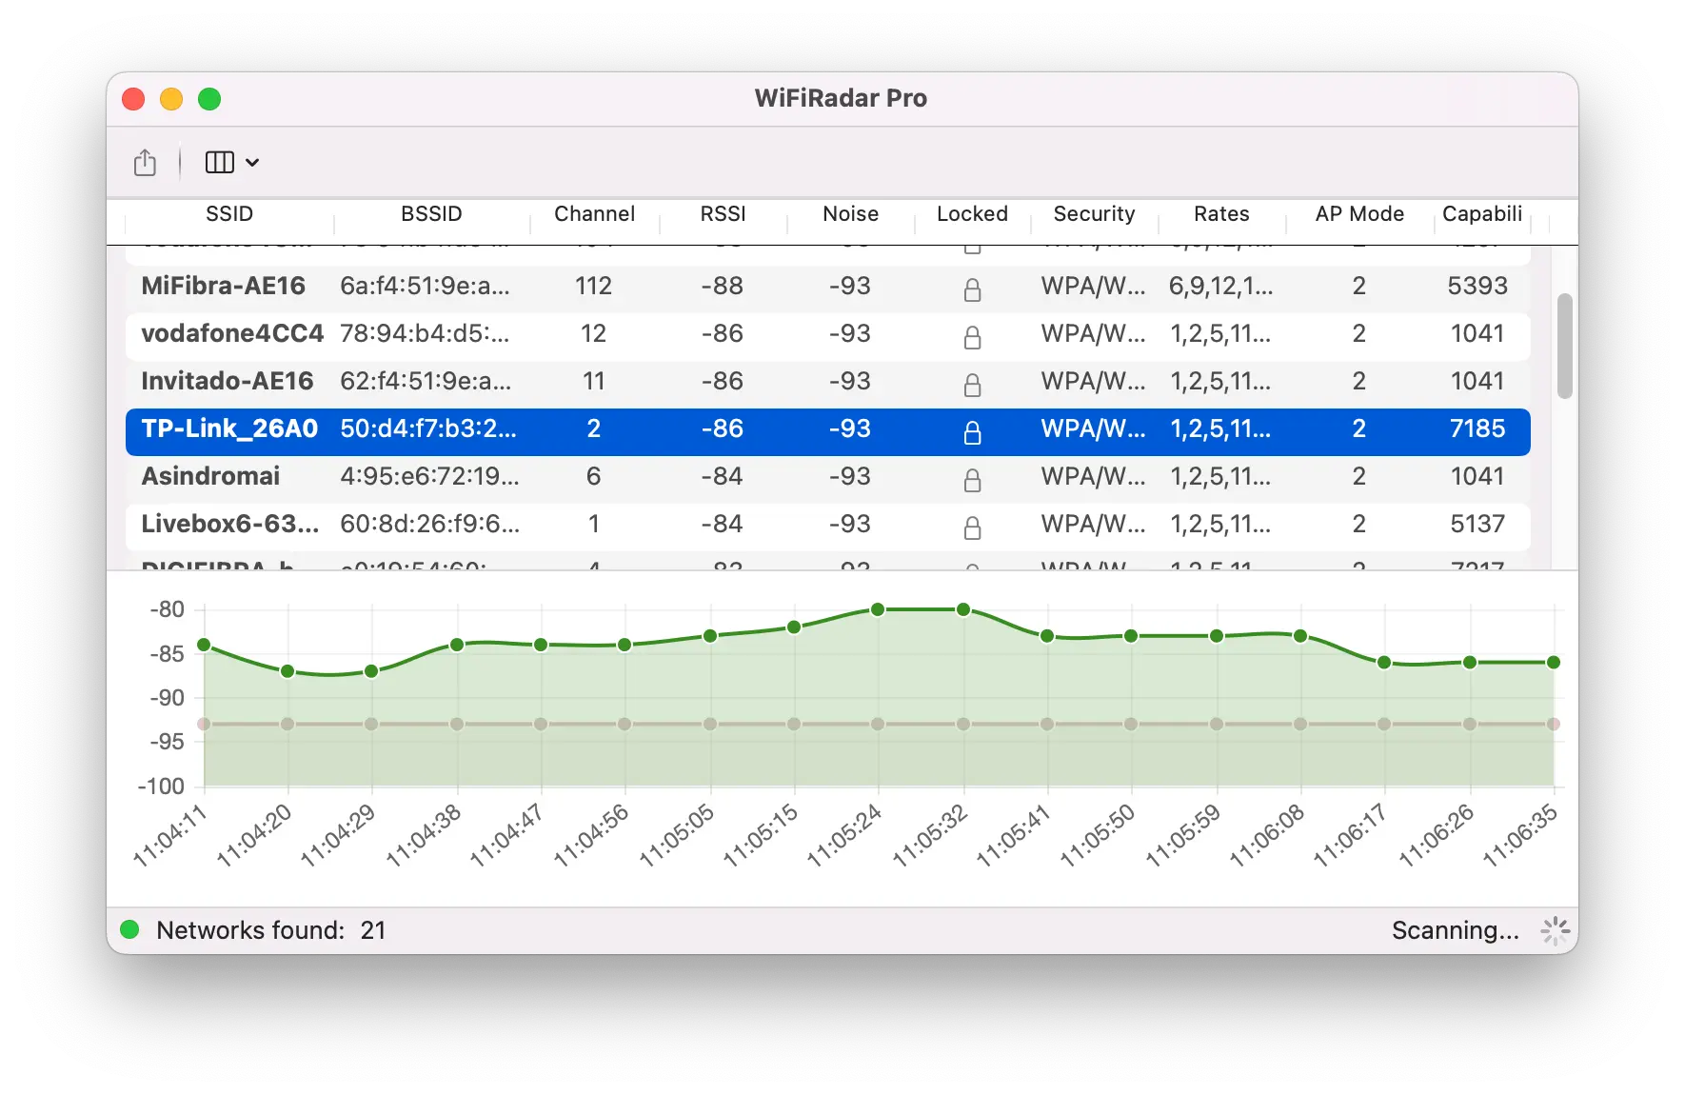The image size is (1685, 1095).
Task: Open the column view layout dropdown
Action: (x=231, y=163)
